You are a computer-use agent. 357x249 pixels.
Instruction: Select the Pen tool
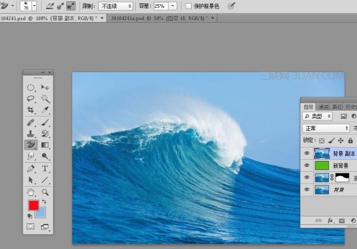(31, 169)
